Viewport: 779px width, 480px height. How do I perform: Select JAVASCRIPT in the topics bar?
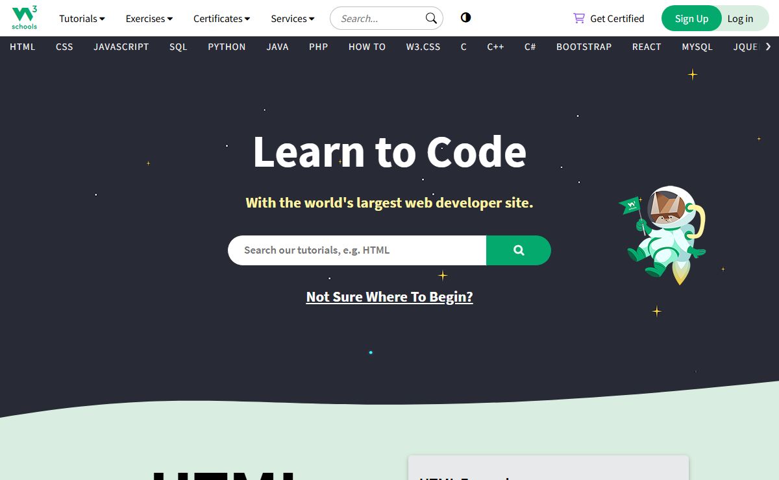pyautogui.click(x=121, y=47)
